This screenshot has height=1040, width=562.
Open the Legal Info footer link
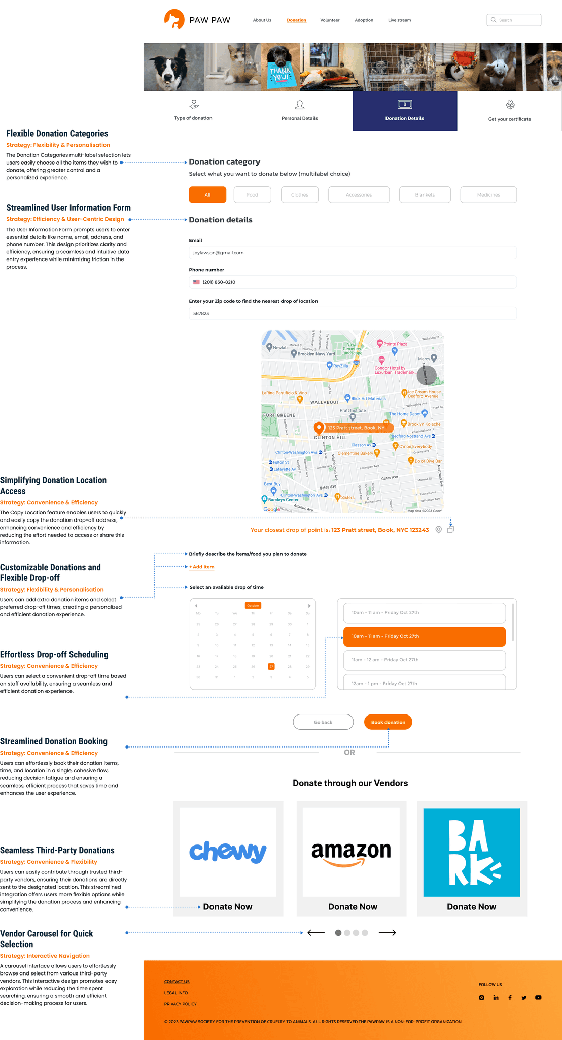[176, 993]
